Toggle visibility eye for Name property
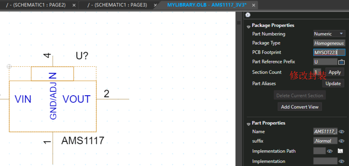Screen dimensions: 349x166 tap(341, 132)
